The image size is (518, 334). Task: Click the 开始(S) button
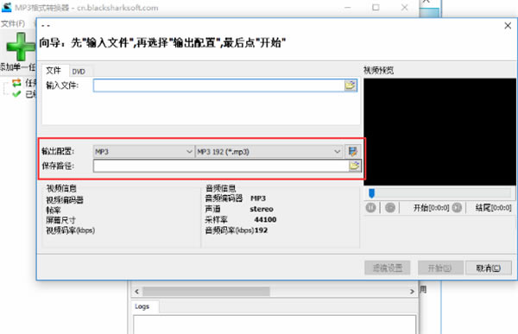[440, 268]
